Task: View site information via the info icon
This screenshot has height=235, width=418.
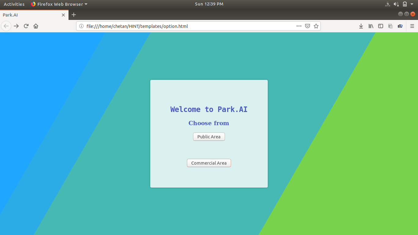Action: tap(81, 26)
